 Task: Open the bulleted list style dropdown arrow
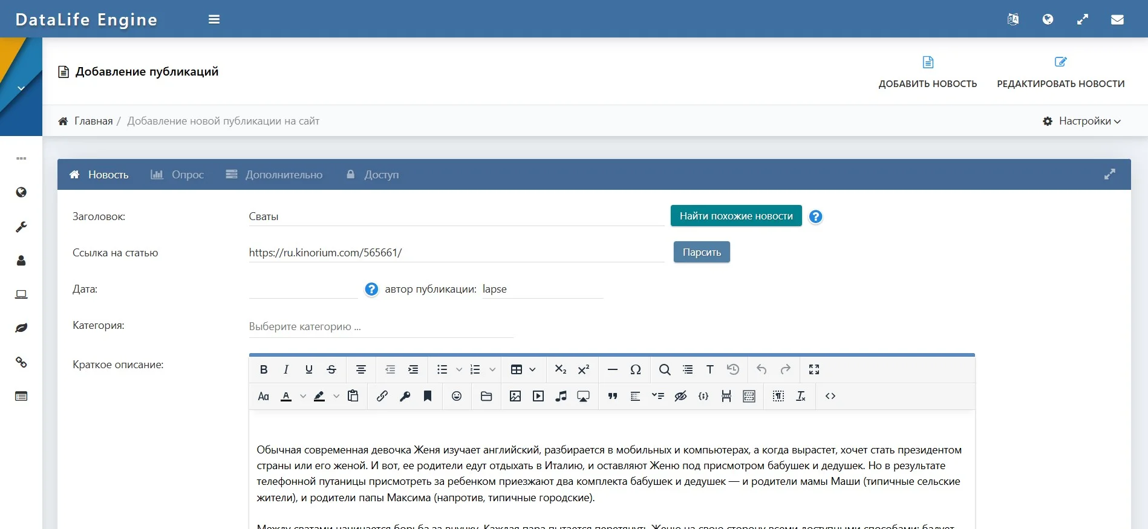[459, 369]
